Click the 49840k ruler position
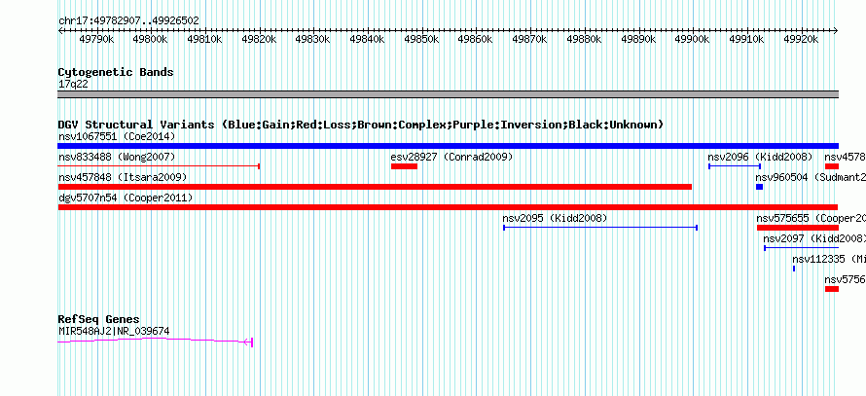Image resolution: width=866 pixels, height=396 pixels. 369,39
